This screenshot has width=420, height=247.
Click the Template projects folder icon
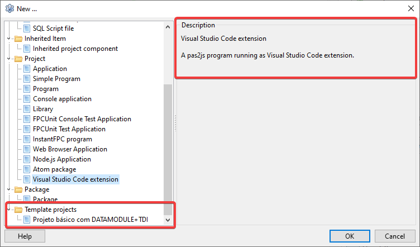click(18, 210)
